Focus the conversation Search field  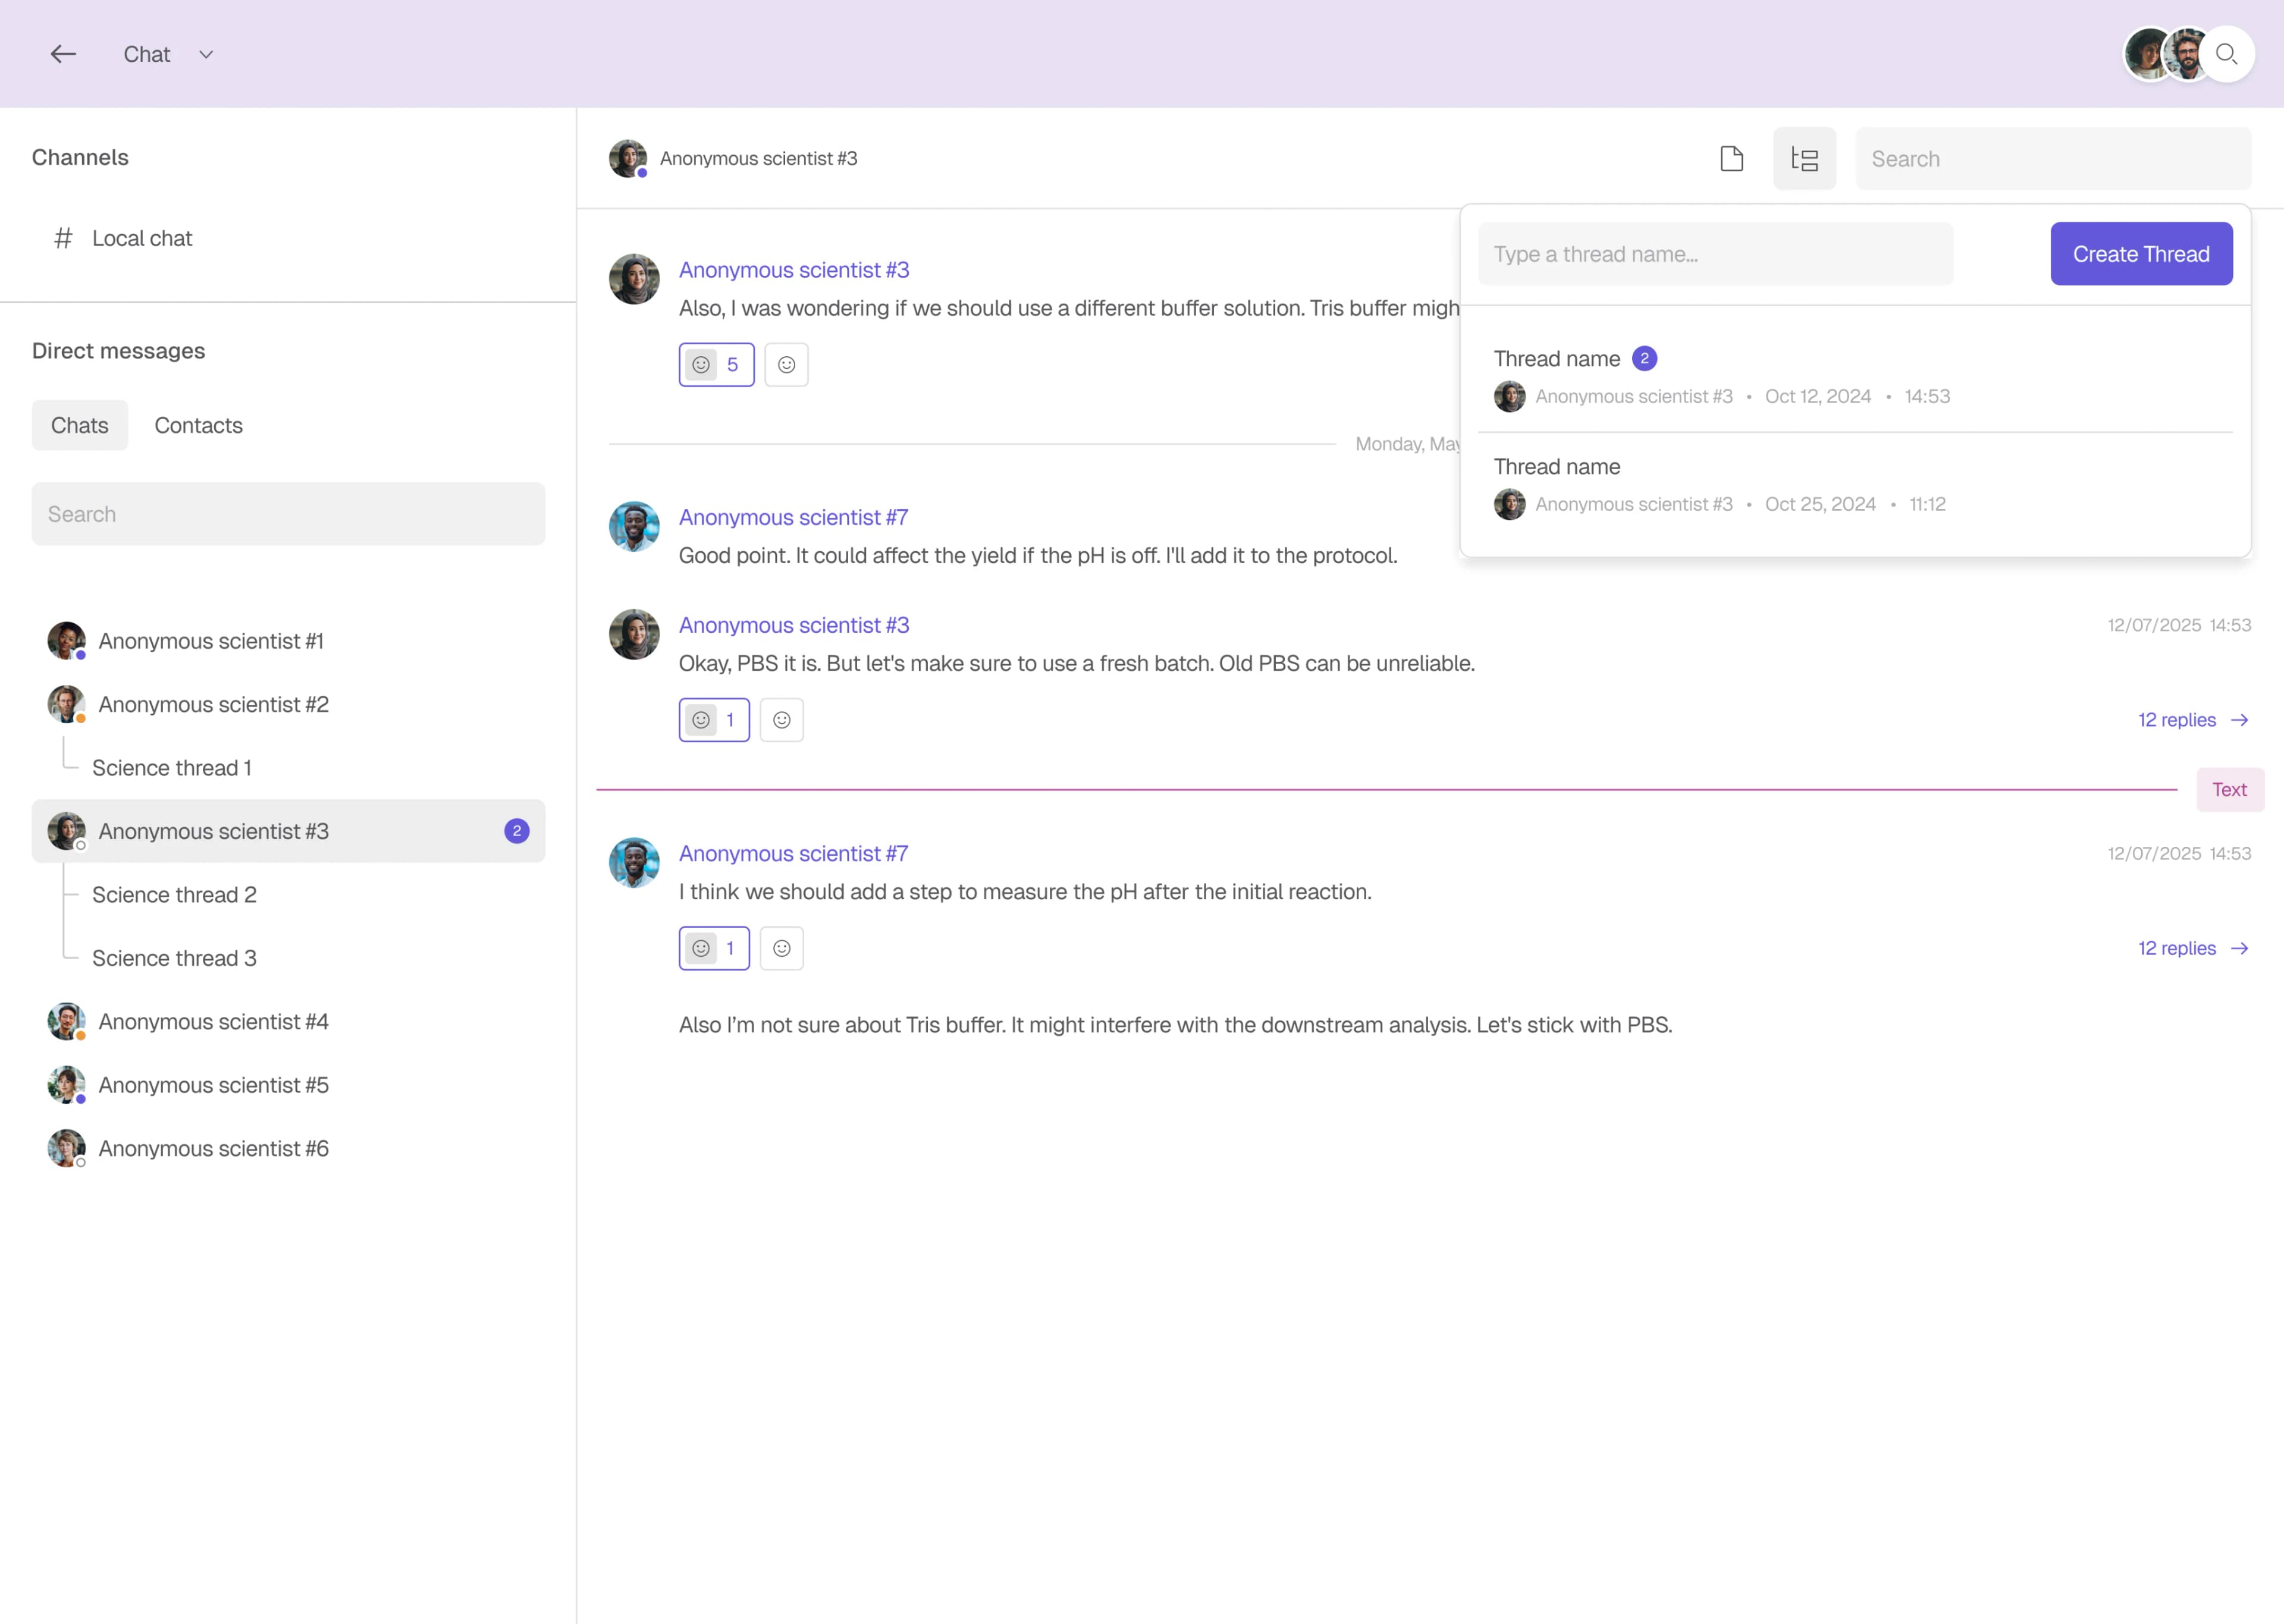(x=2053, y=159)
